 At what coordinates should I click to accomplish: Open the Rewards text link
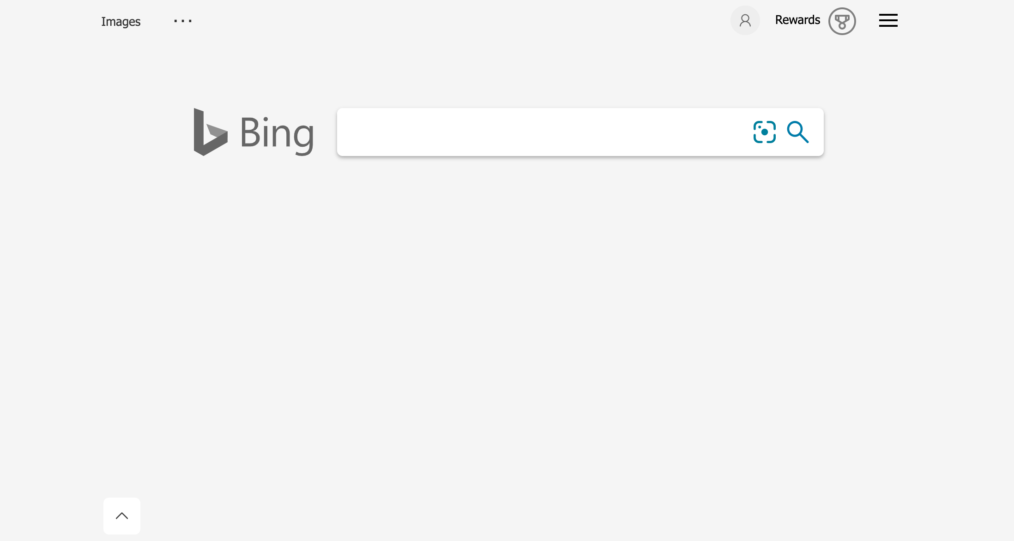point(797,20)
